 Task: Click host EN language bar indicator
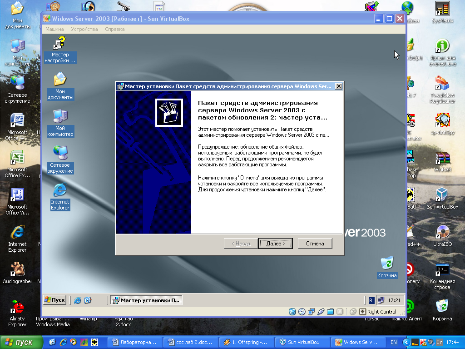(x=393, y=342)
